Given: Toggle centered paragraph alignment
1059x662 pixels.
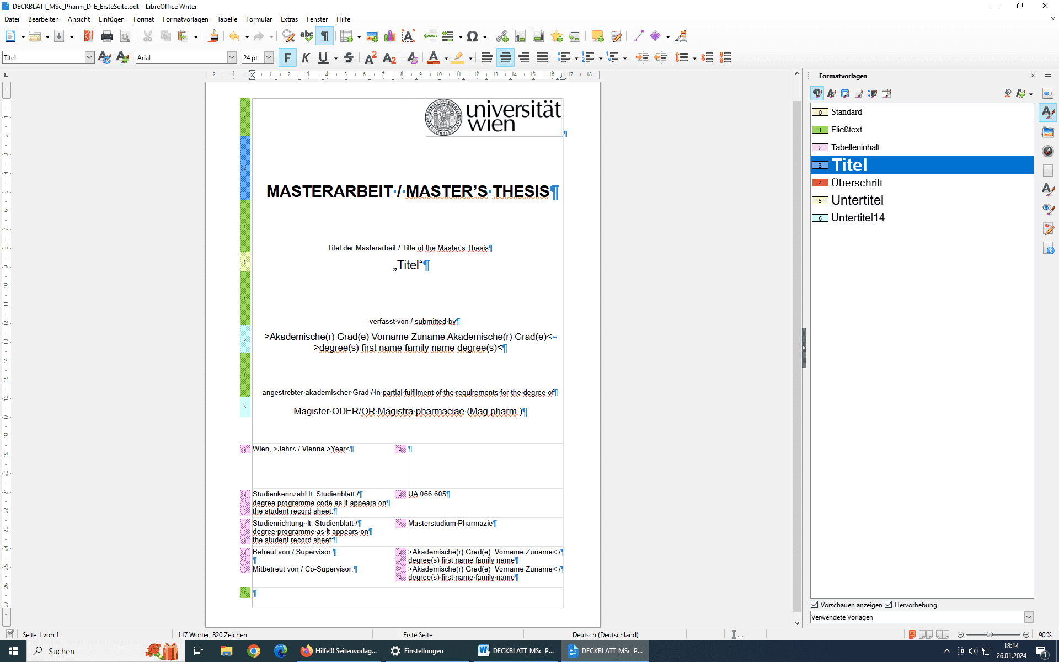Looking at the screenshot, I should 505,57.
